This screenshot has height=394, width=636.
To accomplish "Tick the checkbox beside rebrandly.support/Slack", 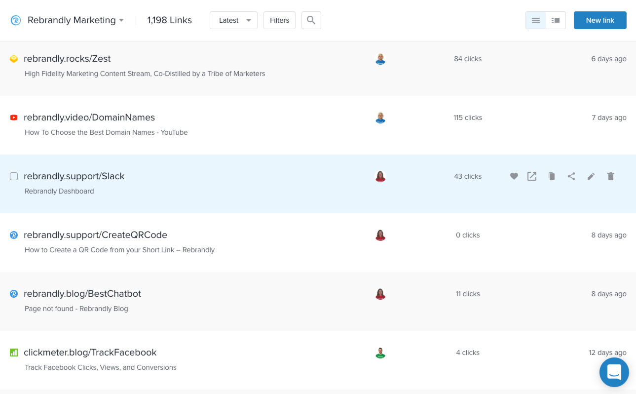I will coord(13,176).
